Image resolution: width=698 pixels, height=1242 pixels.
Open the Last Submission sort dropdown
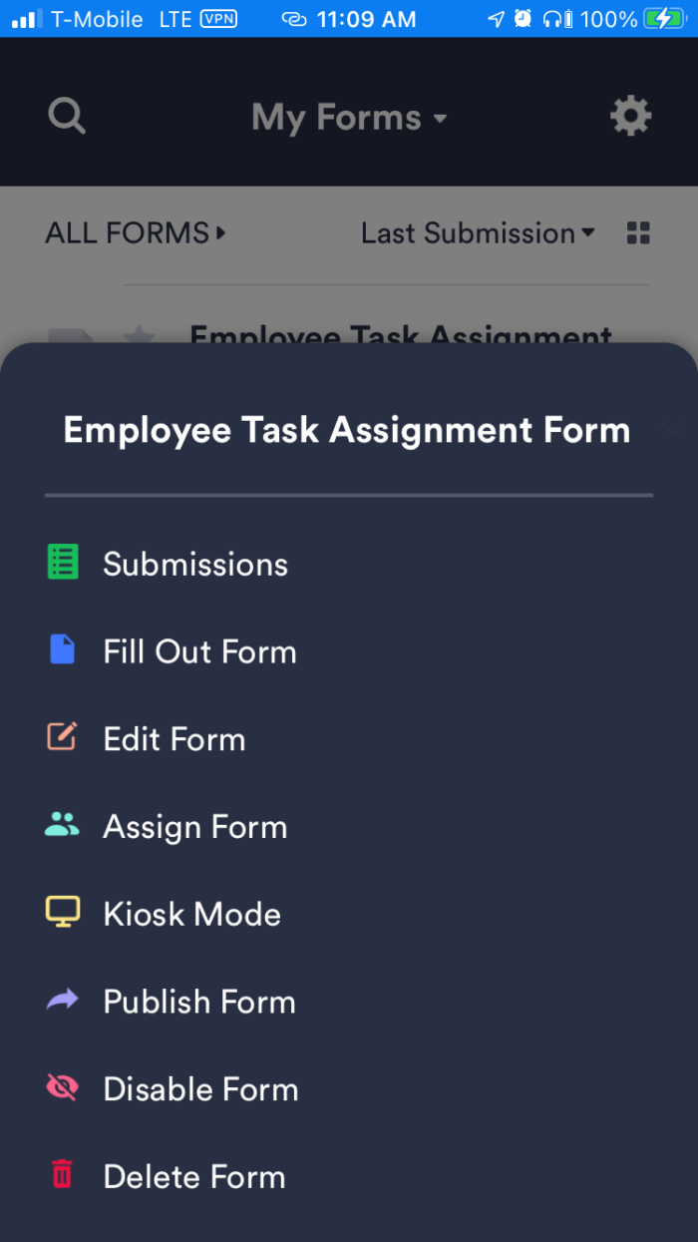[x=478, y=233]
